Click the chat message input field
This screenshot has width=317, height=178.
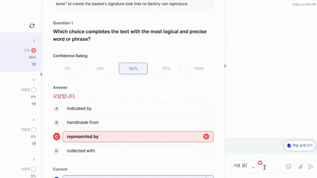tap(256, 166)
